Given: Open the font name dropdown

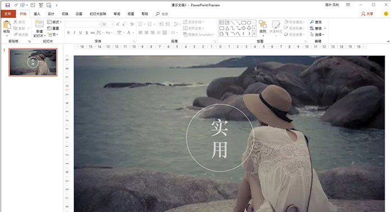Looking at the screenshot, I should [x=100, y=24].
